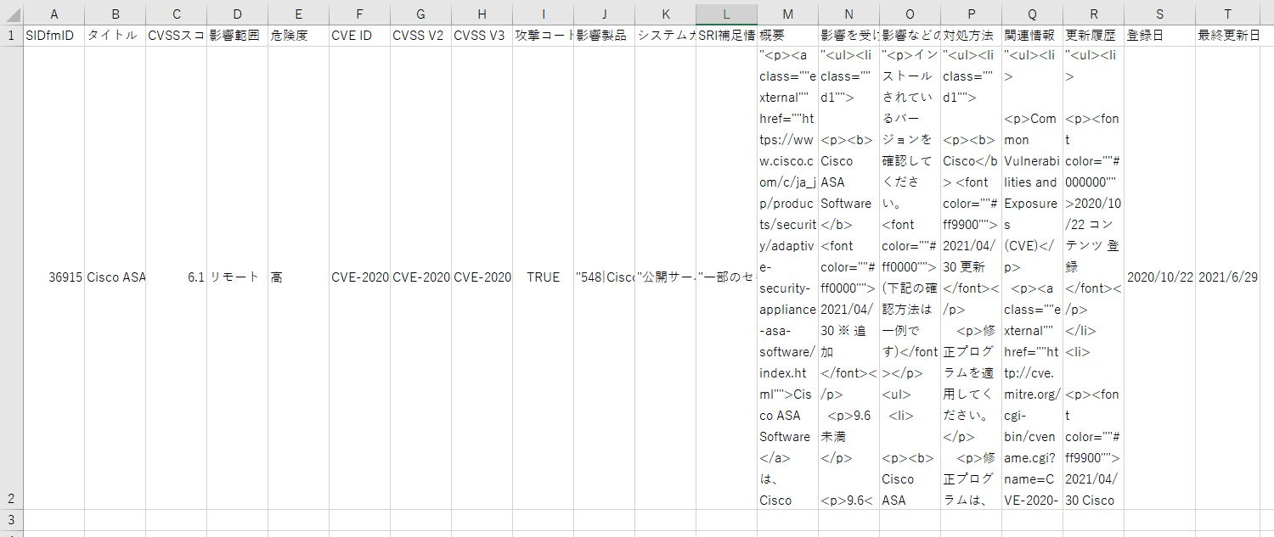Click the 危険度 header cell
The height and width of the screenshot is (537, 1274).
[x=299, y=36]
